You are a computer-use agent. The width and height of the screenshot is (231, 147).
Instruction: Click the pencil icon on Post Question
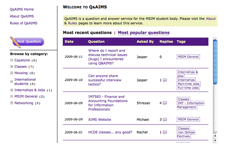coord(15,42)
